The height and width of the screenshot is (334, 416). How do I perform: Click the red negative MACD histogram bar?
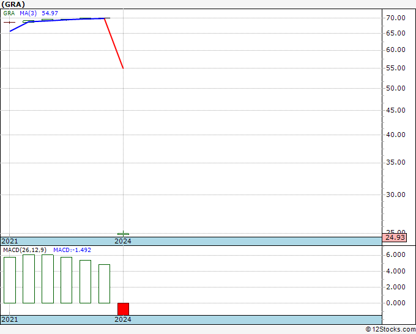124,309
